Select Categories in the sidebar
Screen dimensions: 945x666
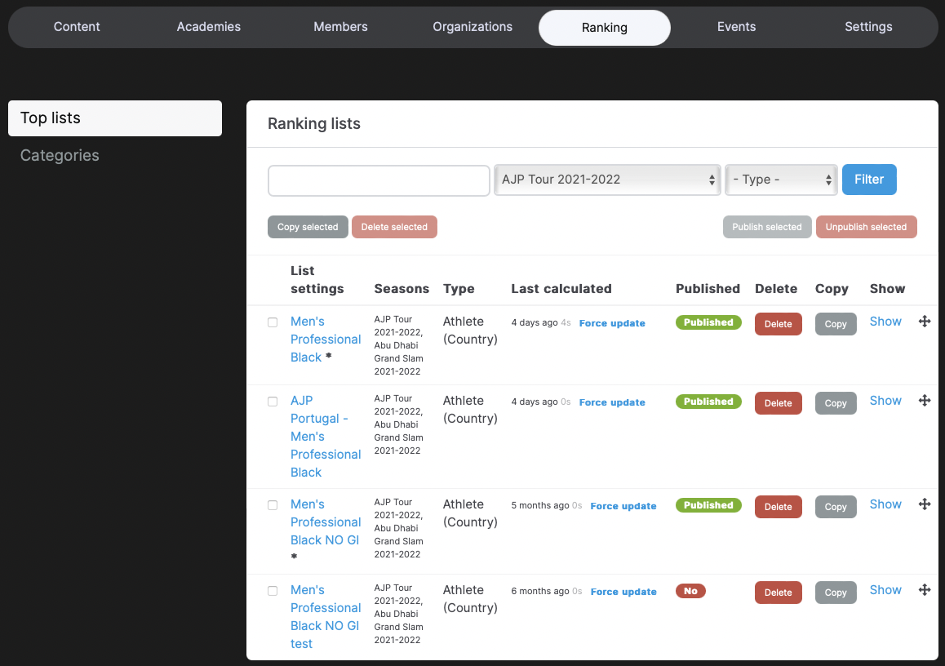tap(60, 155)
